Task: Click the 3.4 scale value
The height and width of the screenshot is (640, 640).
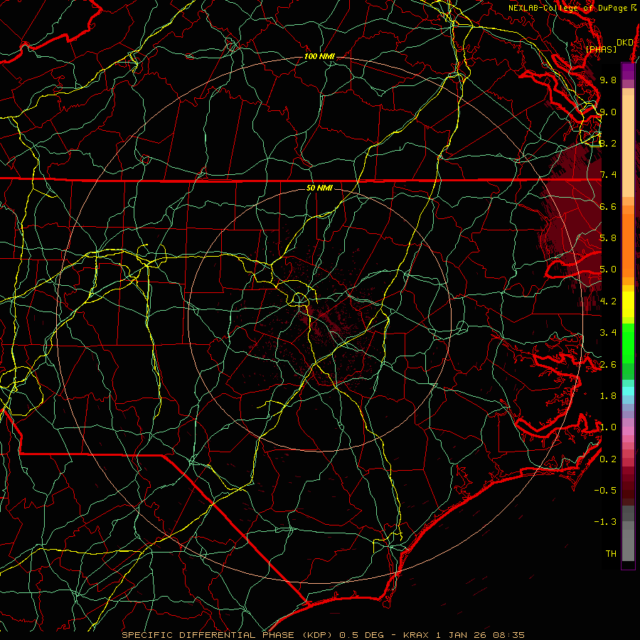Action: click(608, 333)
